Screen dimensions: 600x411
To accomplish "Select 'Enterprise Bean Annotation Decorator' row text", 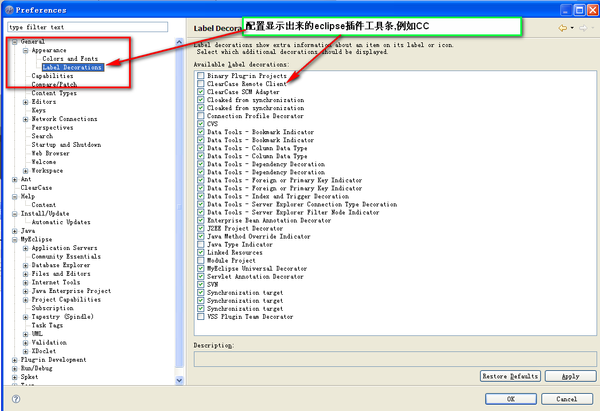I will [x=269, y=220].
